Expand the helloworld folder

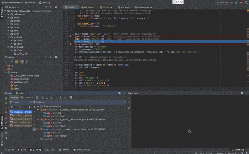(x=8, y=14)
